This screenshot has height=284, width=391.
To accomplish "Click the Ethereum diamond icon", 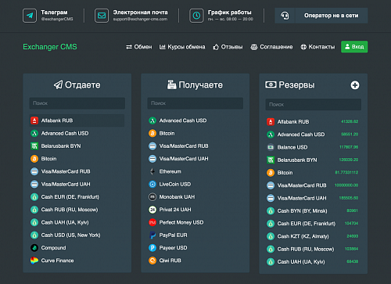I will tap(152, 171).
